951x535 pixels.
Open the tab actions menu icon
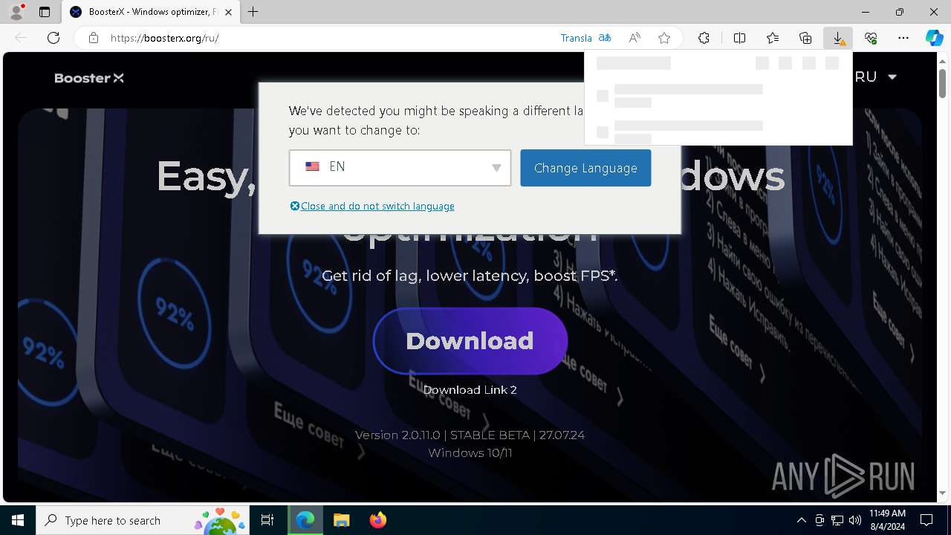[45, 12]
